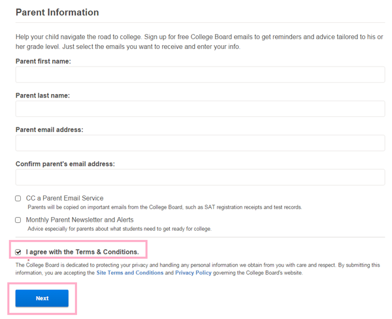Click the "Monthly Parent Newsletter and Alerts" label text

(x=80, y=220)
